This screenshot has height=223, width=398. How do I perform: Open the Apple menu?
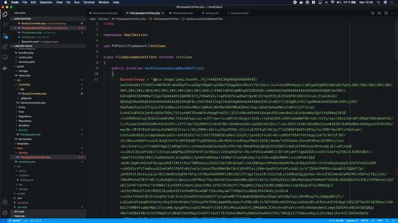pos(6,2)
